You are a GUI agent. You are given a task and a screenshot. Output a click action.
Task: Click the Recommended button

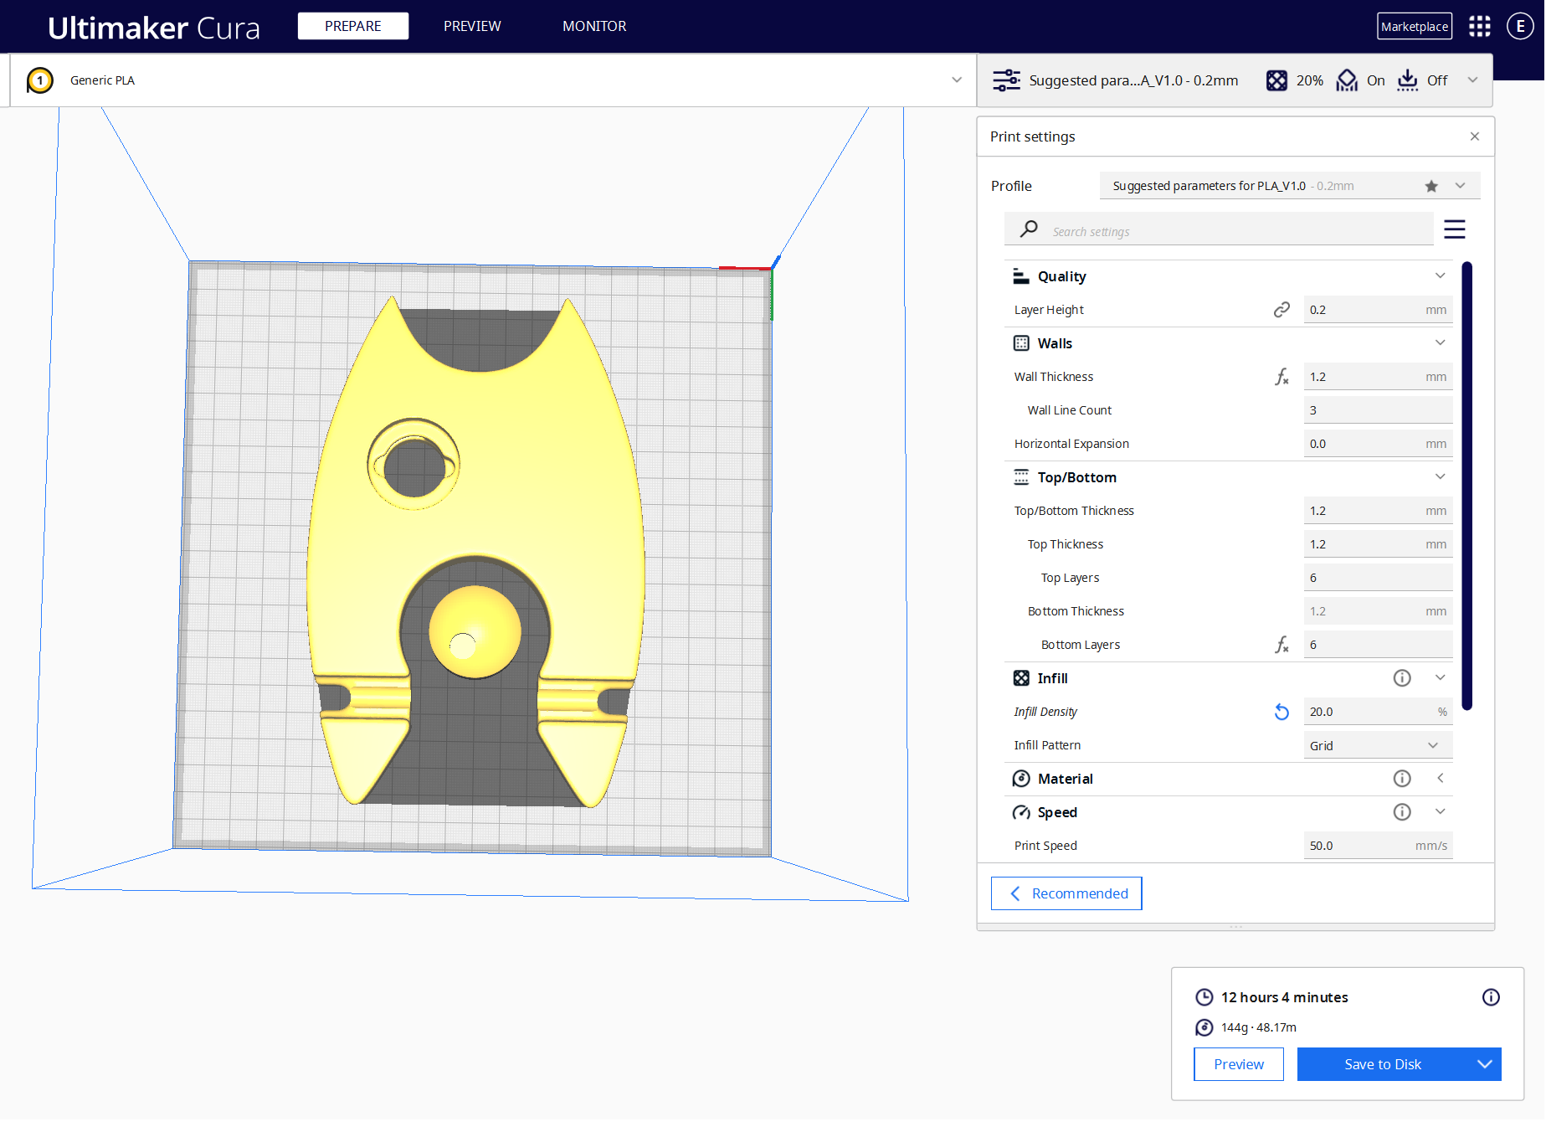(x=1066, y=893)
